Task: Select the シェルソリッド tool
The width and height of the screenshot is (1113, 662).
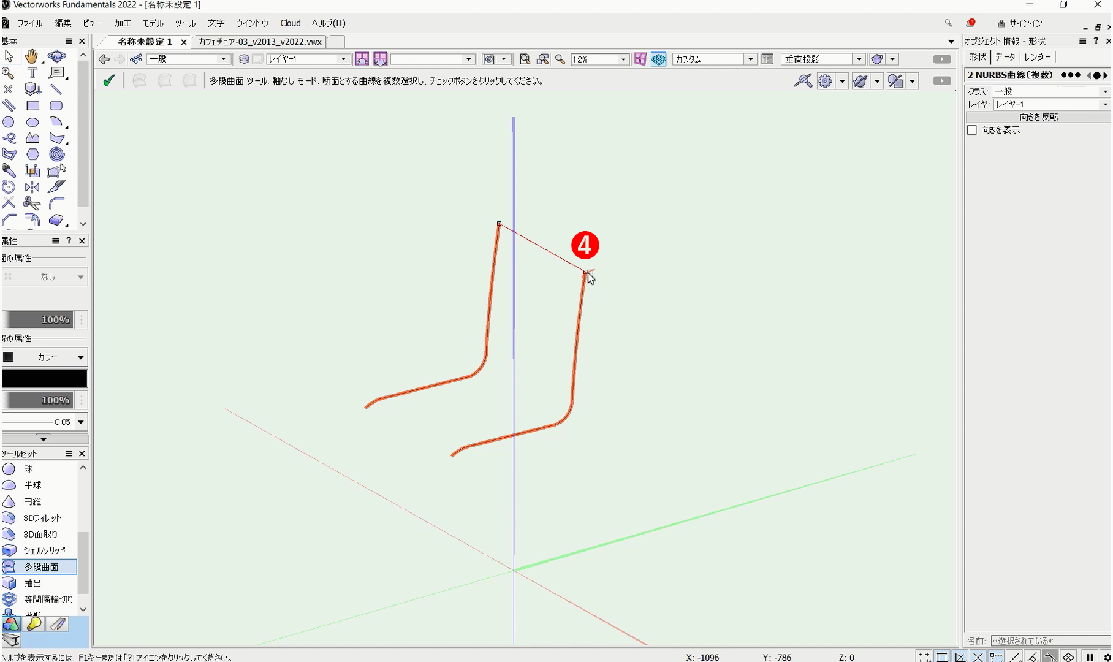Action: point(40,550)
